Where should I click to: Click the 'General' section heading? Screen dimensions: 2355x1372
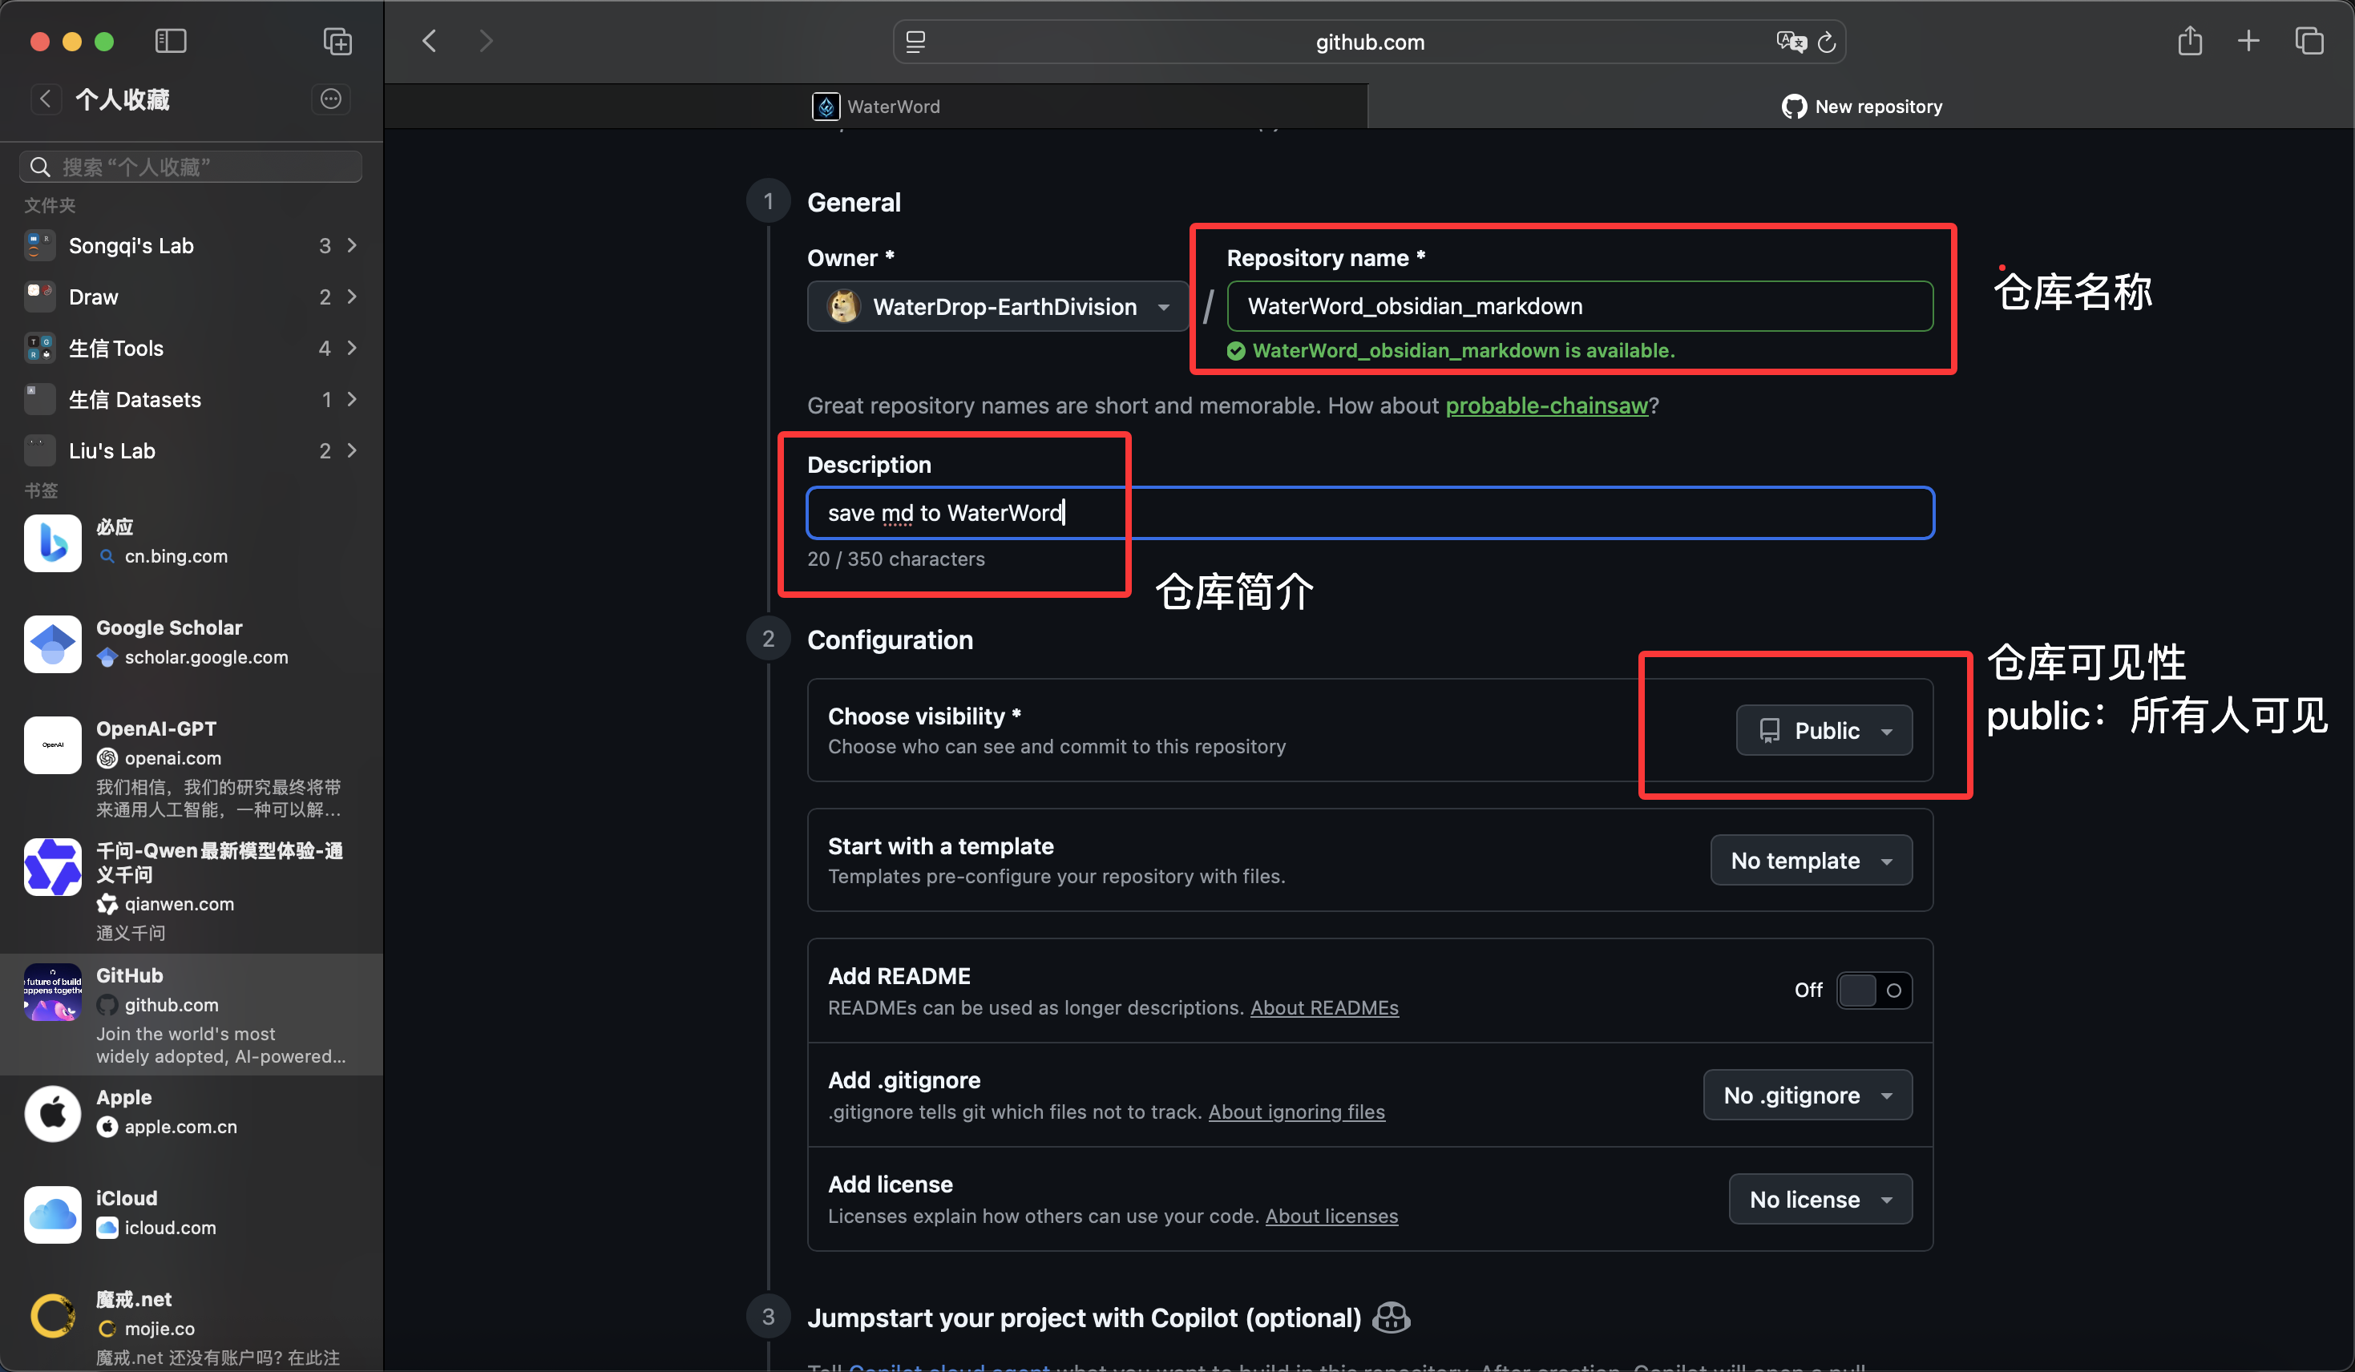tap(854, 202)
